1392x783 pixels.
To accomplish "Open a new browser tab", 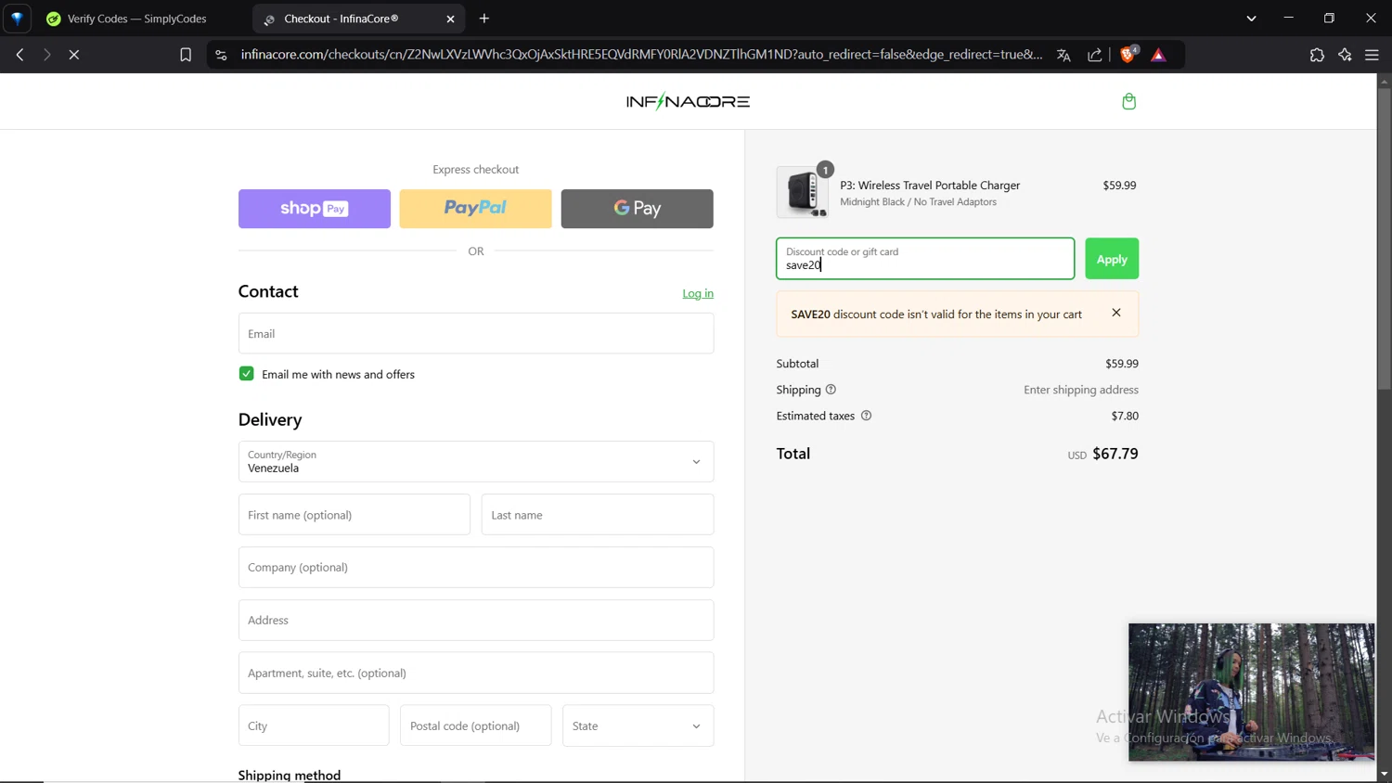I will [484, 19].
